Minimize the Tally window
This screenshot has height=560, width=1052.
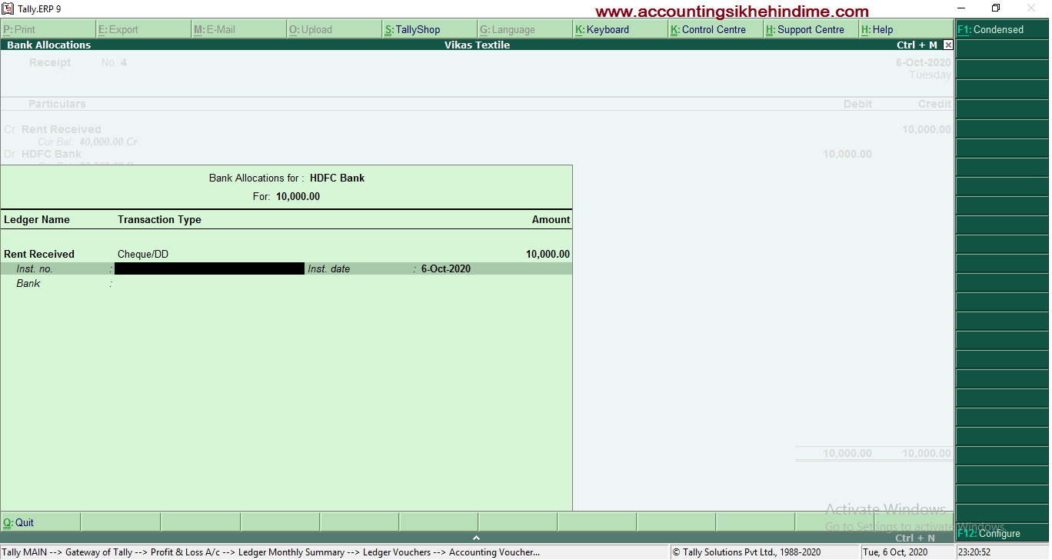pyautogui.click(x=960, y=8)
